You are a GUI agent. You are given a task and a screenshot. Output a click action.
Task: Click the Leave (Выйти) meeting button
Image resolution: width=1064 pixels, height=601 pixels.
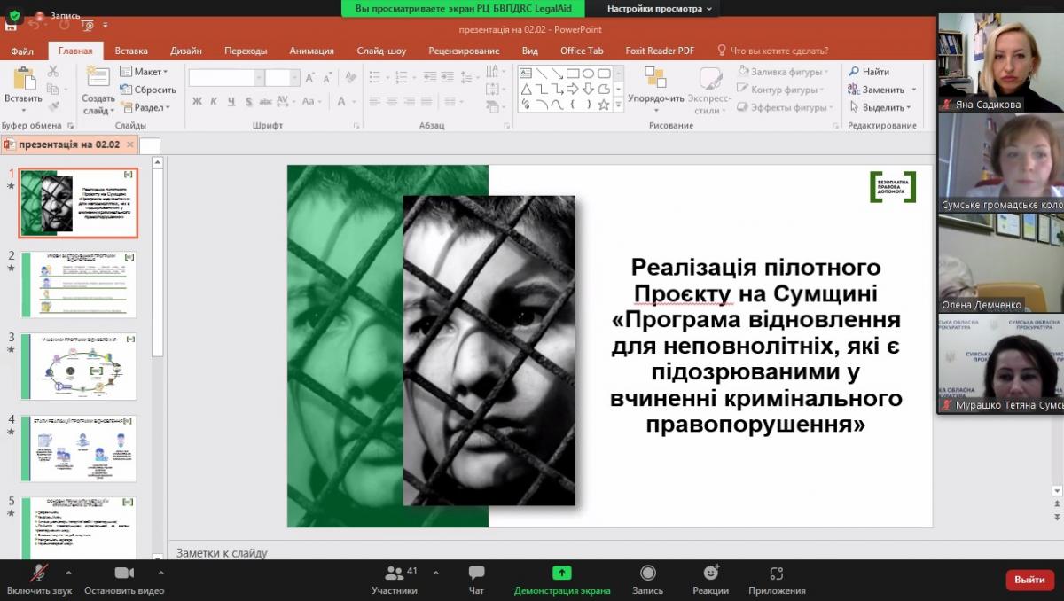coord(1029,580)
